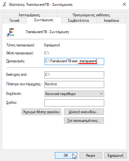129x161 pixels.
Task: Select the Συντόμευση tab
Action: pyautogui.click(x=44, y=20)
